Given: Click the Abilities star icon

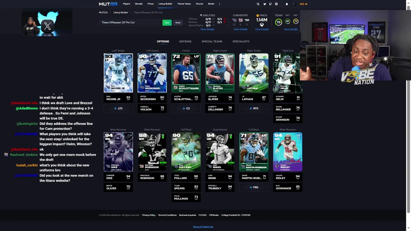Looking at the screenshot, I should click(201, 15).
